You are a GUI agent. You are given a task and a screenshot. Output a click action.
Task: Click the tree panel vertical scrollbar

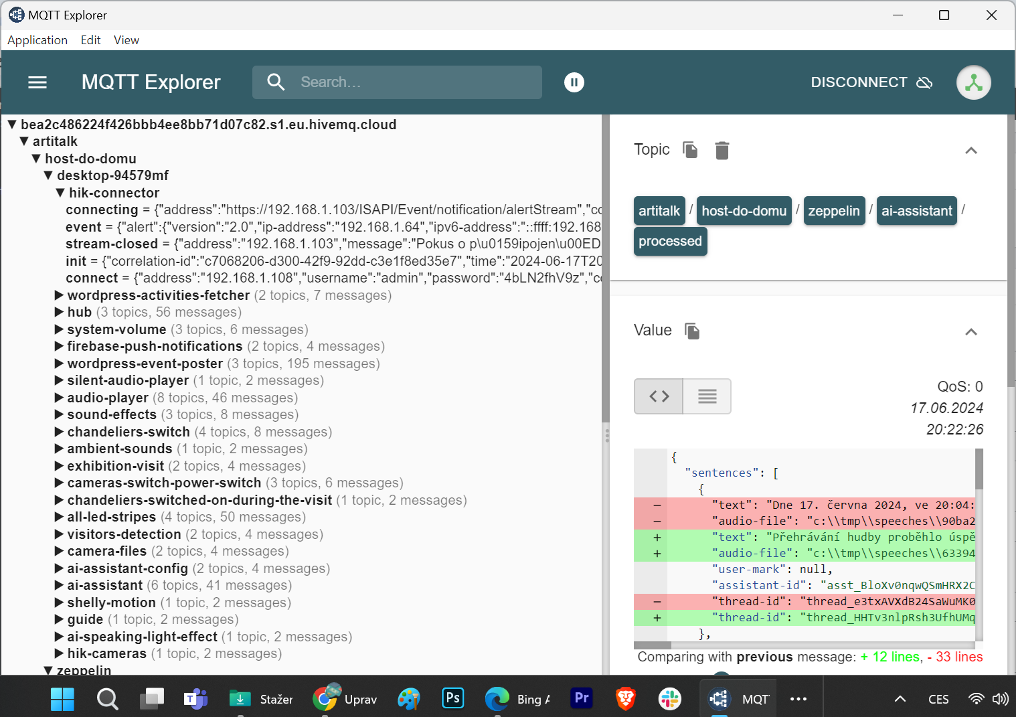tap(606, 268)
